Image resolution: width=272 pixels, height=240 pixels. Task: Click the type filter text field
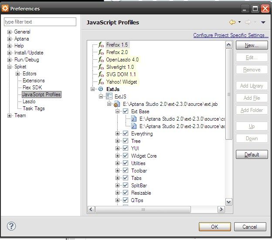point(40,22)
